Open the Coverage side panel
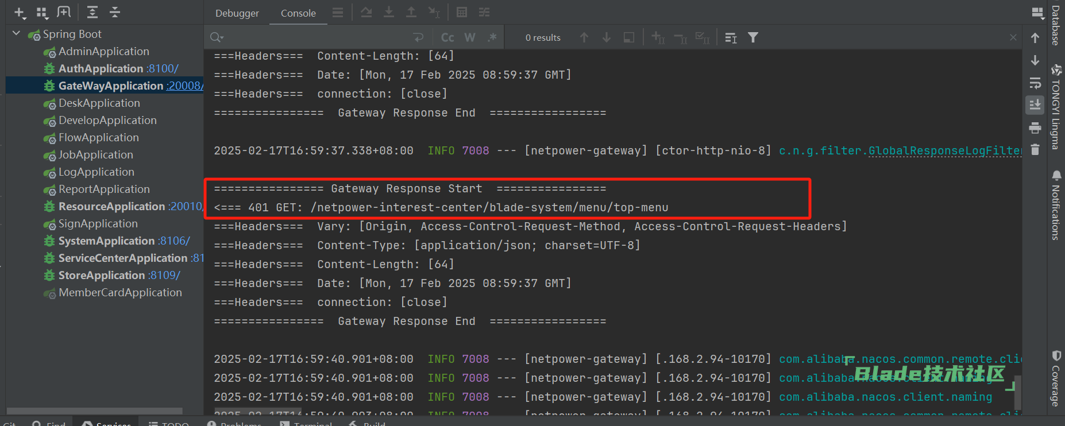 click(x=1056, y=378)
